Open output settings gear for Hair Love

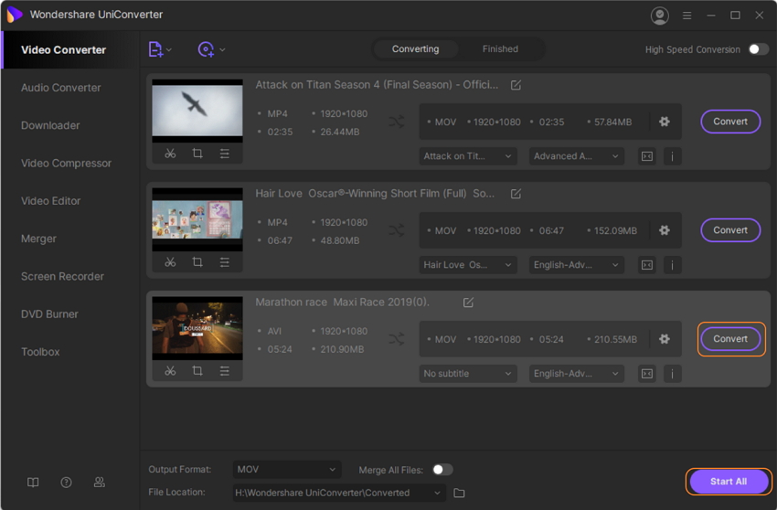coord(664,230)
